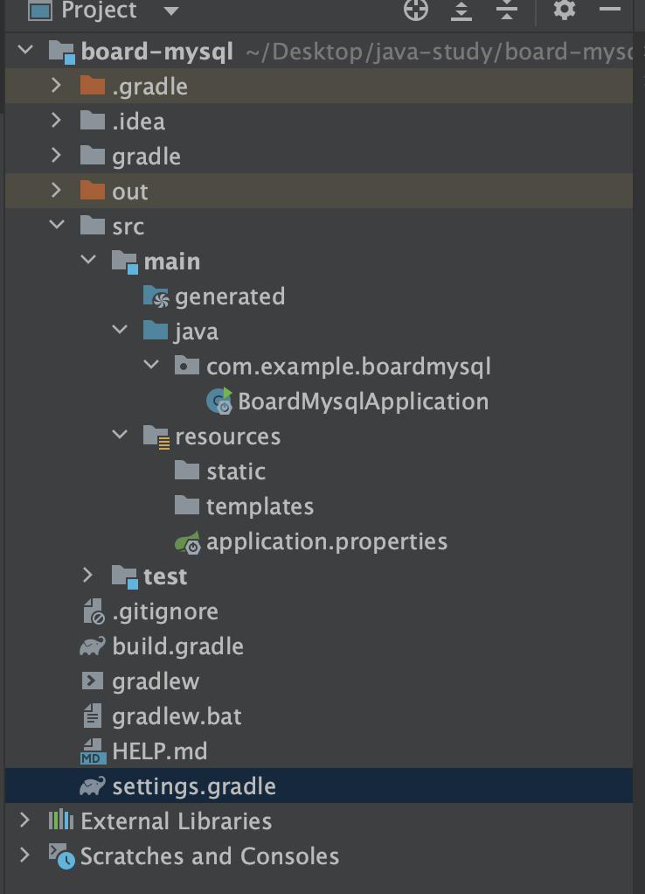
Task: Select the templates folder name
Action: (x=260, y=506)
